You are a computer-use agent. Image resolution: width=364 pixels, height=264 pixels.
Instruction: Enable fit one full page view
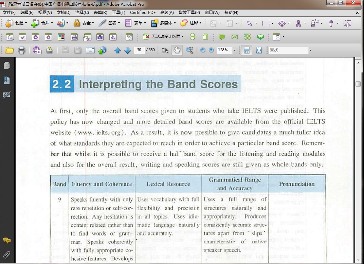coord(259,50)
